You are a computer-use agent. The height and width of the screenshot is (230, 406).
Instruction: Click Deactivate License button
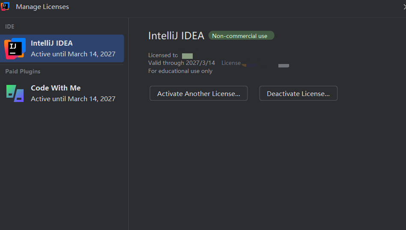298,93
